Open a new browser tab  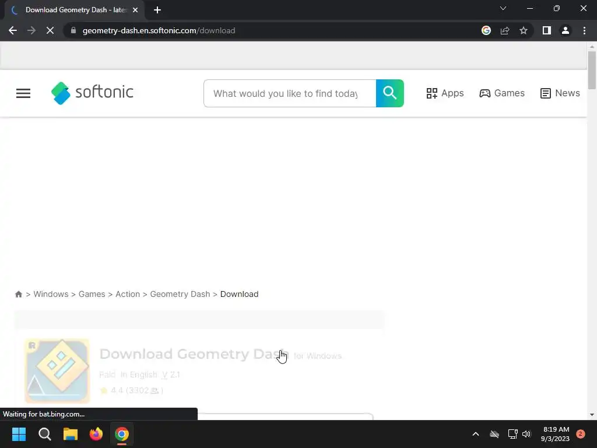point(157,10)
